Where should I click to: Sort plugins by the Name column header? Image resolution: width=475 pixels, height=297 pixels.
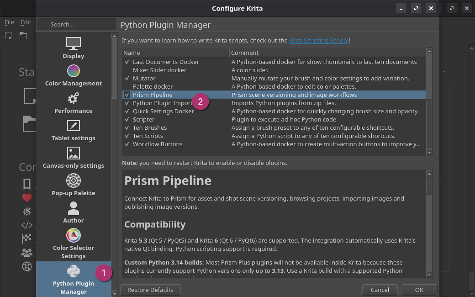[x=176, y=53]
